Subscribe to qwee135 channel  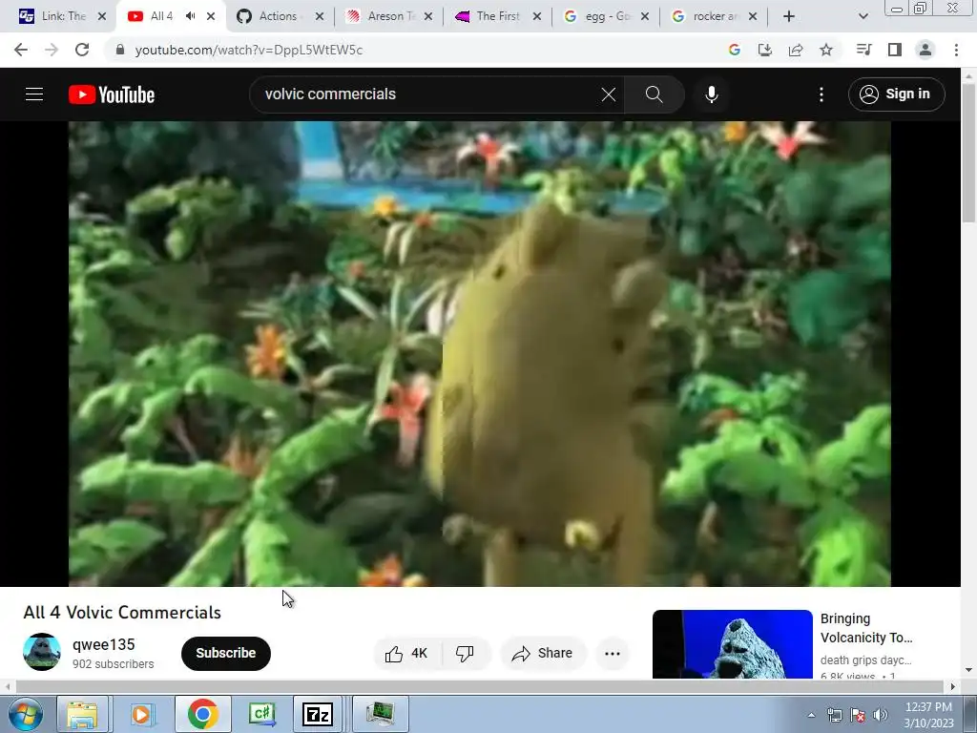225,653
